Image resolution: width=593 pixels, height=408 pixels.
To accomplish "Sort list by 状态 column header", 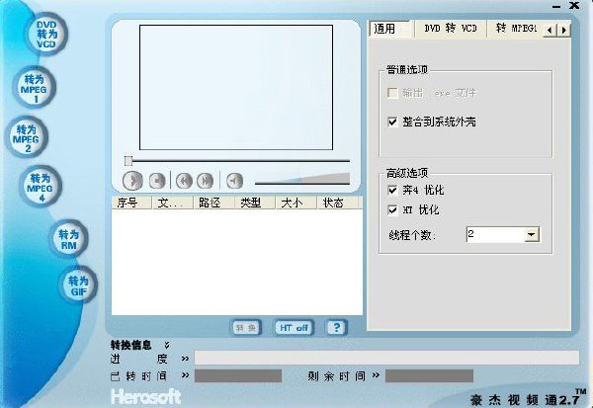I will pyautogui.click(x=338, y=203).
